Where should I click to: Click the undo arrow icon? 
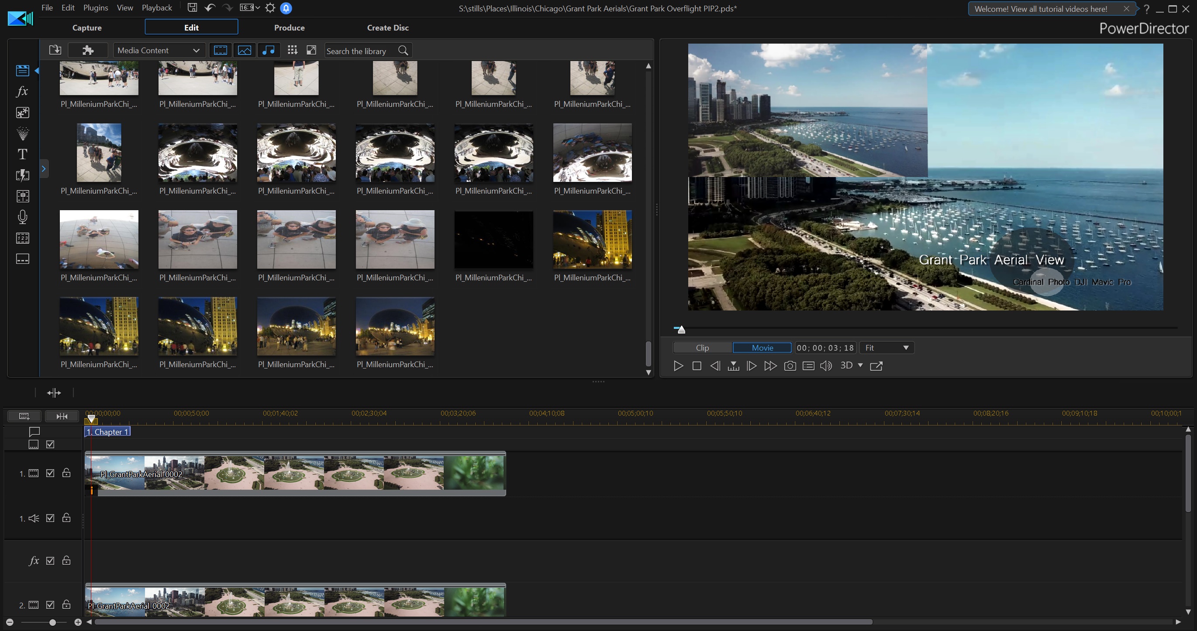pyautogui.click(x=210, y=8)
